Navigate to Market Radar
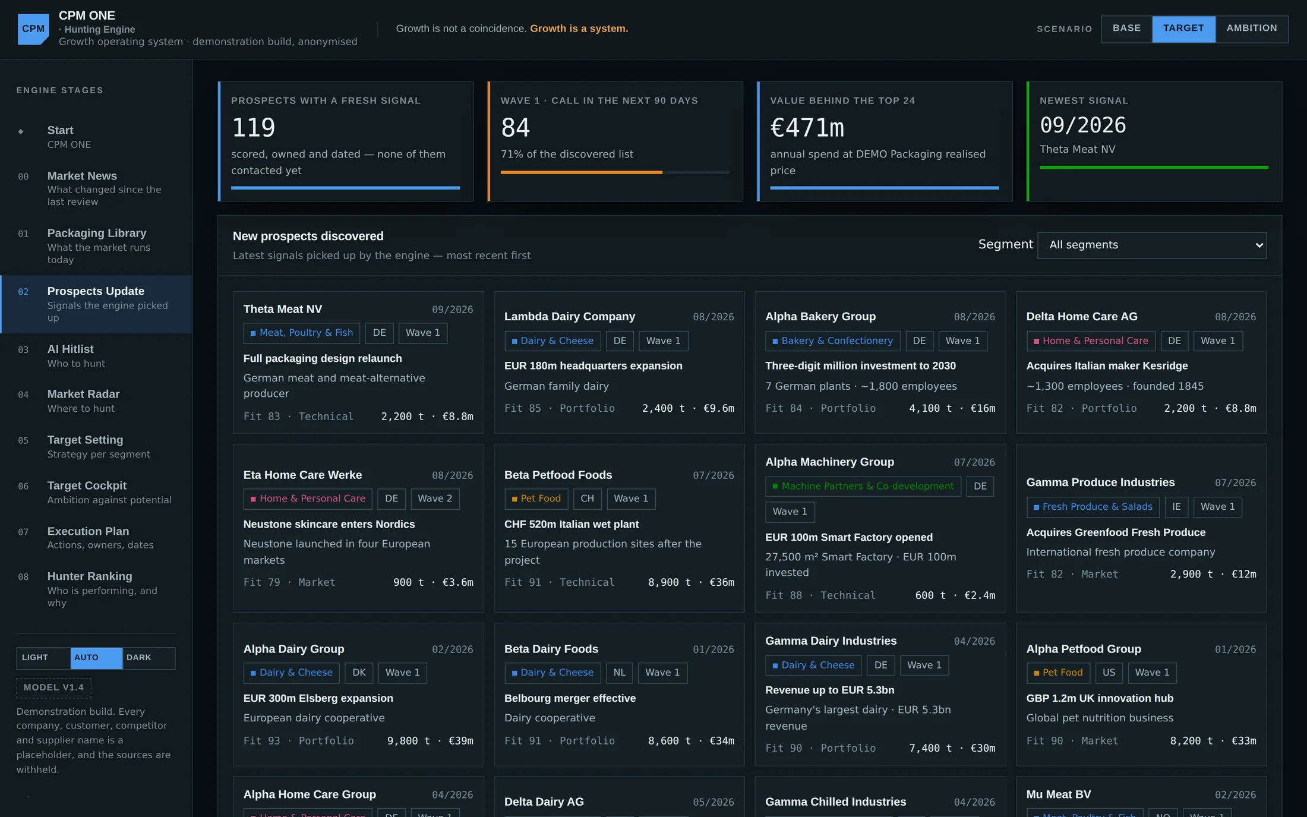The height and width of the screenshot is (817, 1307). 96,401
